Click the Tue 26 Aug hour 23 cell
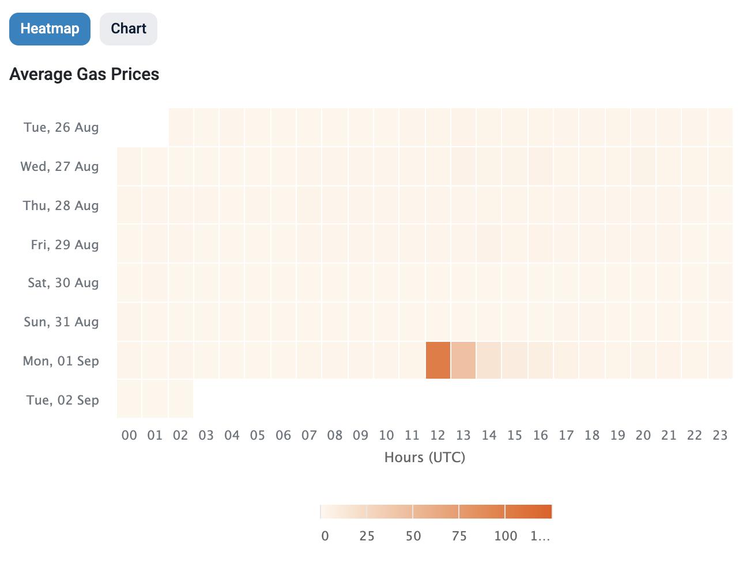Screen dimensions: 754x564 point(721,127)
